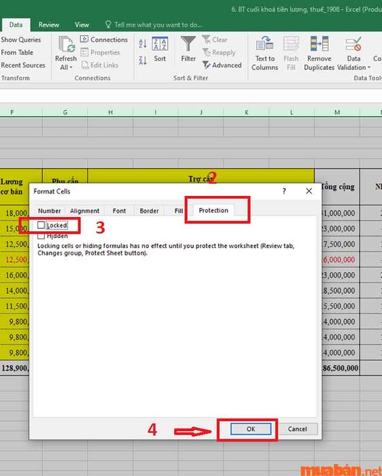Open the Sort dialog button
The height and width of the screenshot is (476, 382).
pos(160,50)
